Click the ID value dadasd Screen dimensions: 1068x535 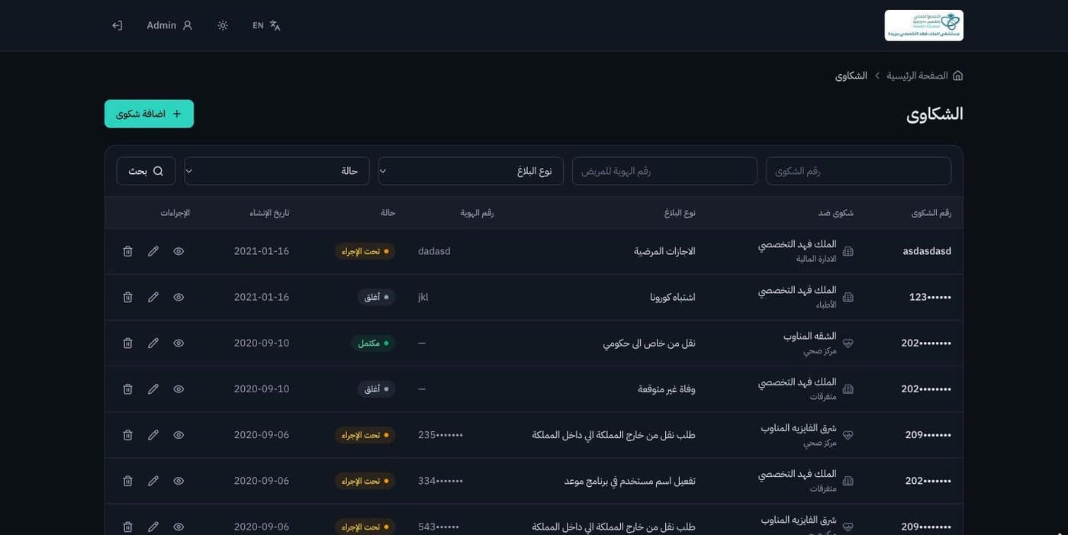coord(434,251)
